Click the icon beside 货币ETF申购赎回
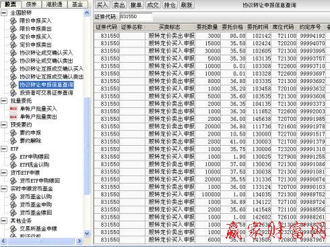Image resolution: width=330 pixels, height=247 pixels. point(13,181)
